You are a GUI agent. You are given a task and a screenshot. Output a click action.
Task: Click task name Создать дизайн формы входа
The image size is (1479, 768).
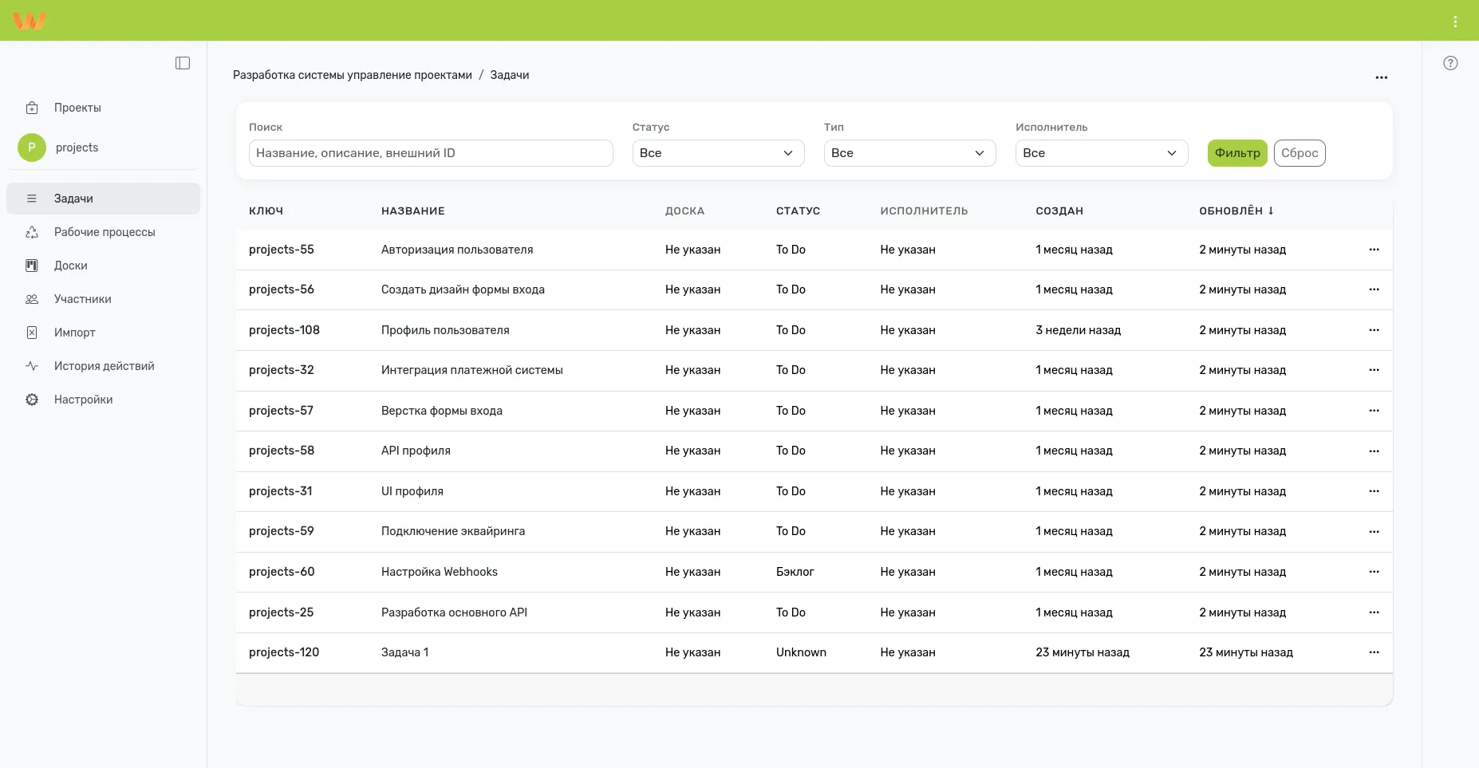click(x=463, y=289)
